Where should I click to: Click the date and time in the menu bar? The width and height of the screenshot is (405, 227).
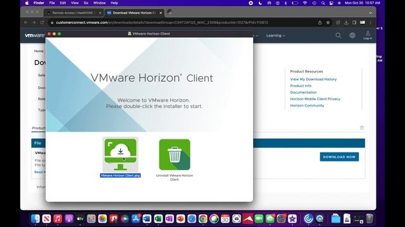(x=363, y=3)
